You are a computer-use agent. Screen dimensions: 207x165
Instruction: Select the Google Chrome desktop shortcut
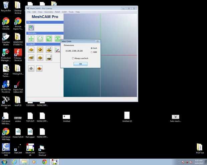[x=6, y=24]
